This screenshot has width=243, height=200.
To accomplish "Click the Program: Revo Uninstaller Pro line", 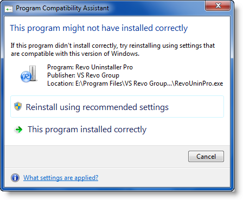I will point(90,67).
